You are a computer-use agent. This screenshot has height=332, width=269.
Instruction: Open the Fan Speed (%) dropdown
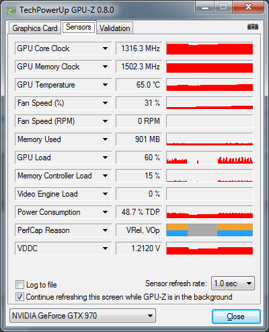coord(105,103)
